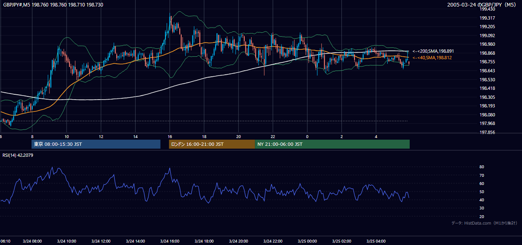522x245 pixels.
Task: Click price axis value 198.080
Action: tap(487, 115)
